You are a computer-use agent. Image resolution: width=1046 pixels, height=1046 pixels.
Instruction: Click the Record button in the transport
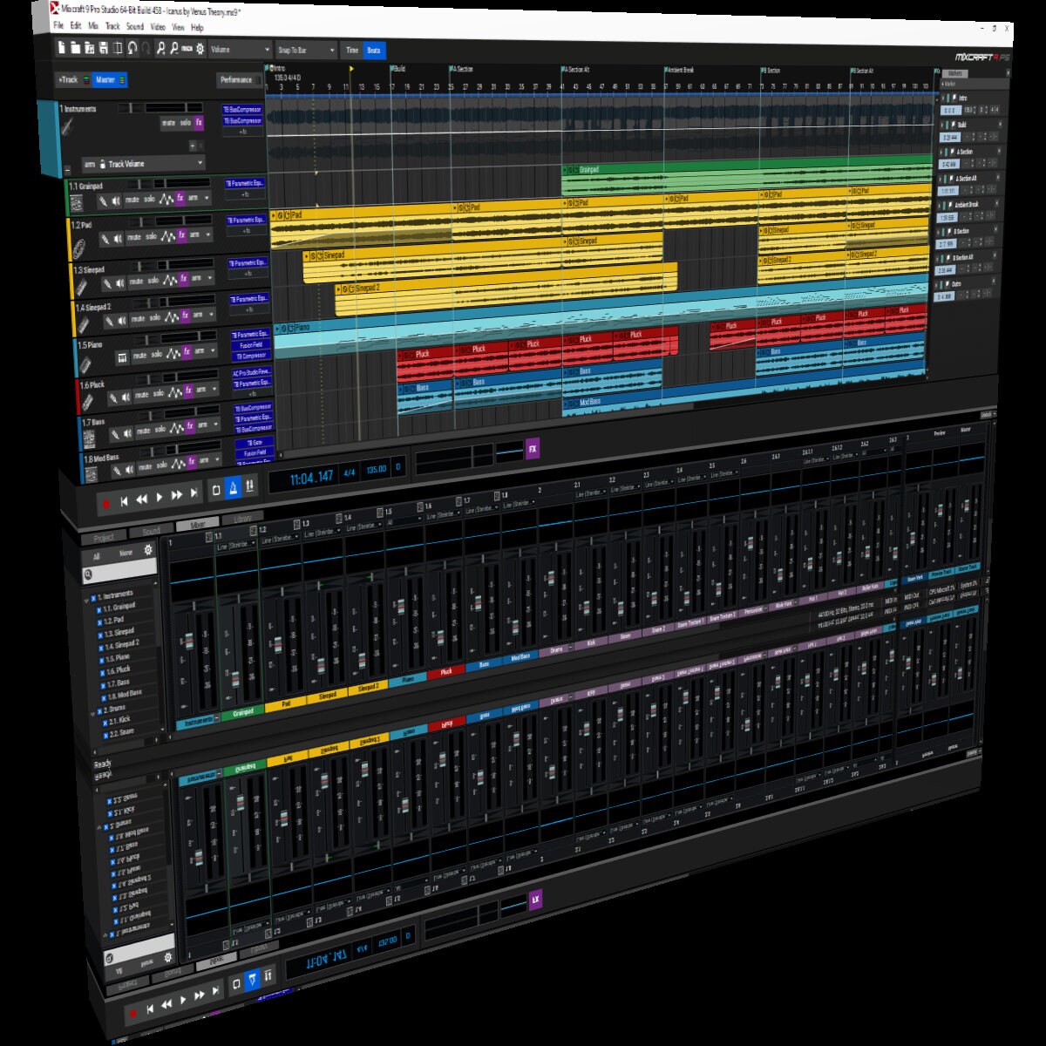(x=106, y=502)
